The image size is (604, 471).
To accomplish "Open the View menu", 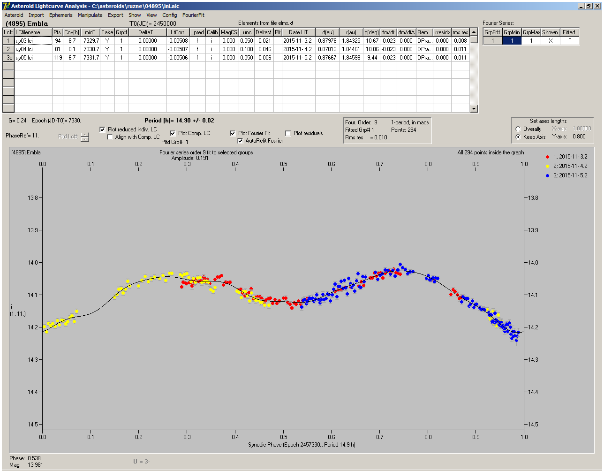I will point(151,15).
